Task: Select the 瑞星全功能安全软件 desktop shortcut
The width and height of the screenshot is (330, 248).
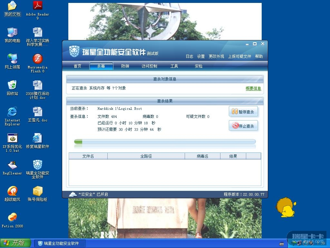Action: point(37,169)
